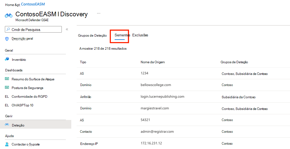The width and height of the screenshot is (290, 149).
Task: Click the Endereço IP type cell
Action: coord(89,144)
